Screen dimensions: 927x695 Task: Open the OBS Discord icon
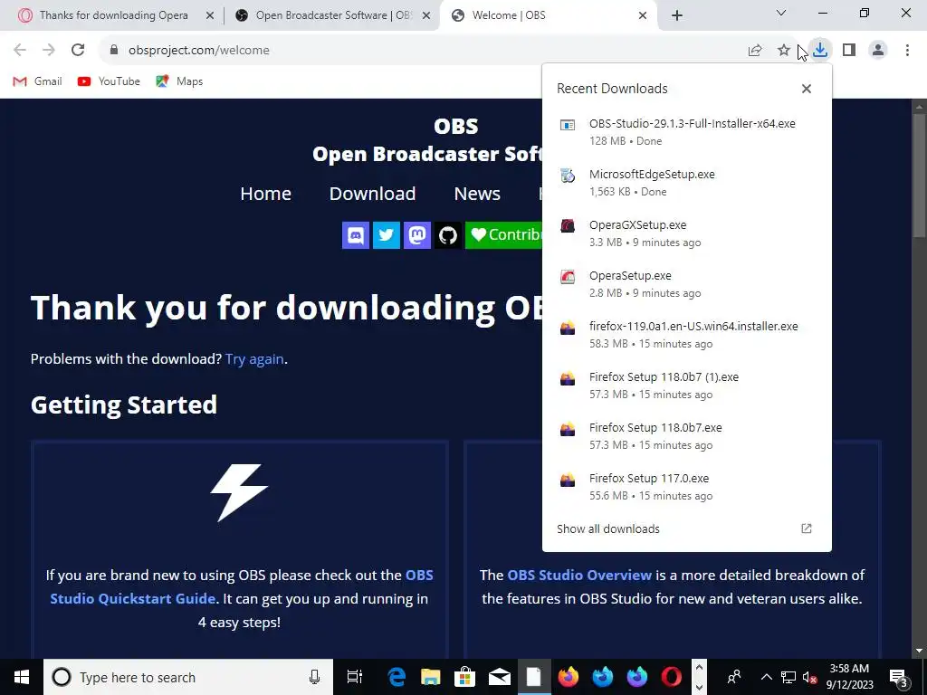(356, 235)
